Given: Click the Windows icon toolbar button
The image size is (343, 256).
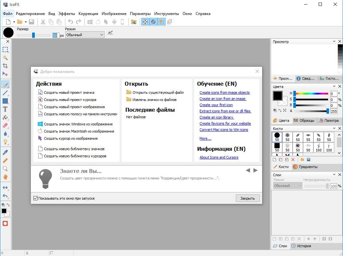Looking at the screenshot, I should click(90, 22).
